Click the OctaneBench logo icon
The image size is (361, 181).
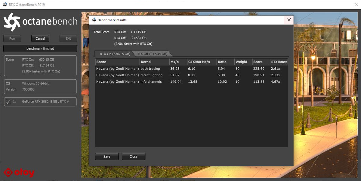coord(12,22)
